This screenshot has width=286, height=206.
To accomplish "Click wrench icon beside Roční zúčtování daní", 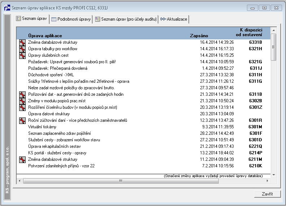I will point(22,121).
